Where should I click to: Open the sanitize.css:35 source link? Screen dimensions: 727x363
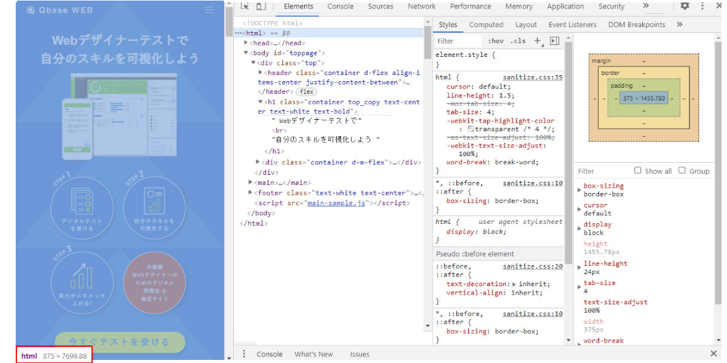coord(533,77)
